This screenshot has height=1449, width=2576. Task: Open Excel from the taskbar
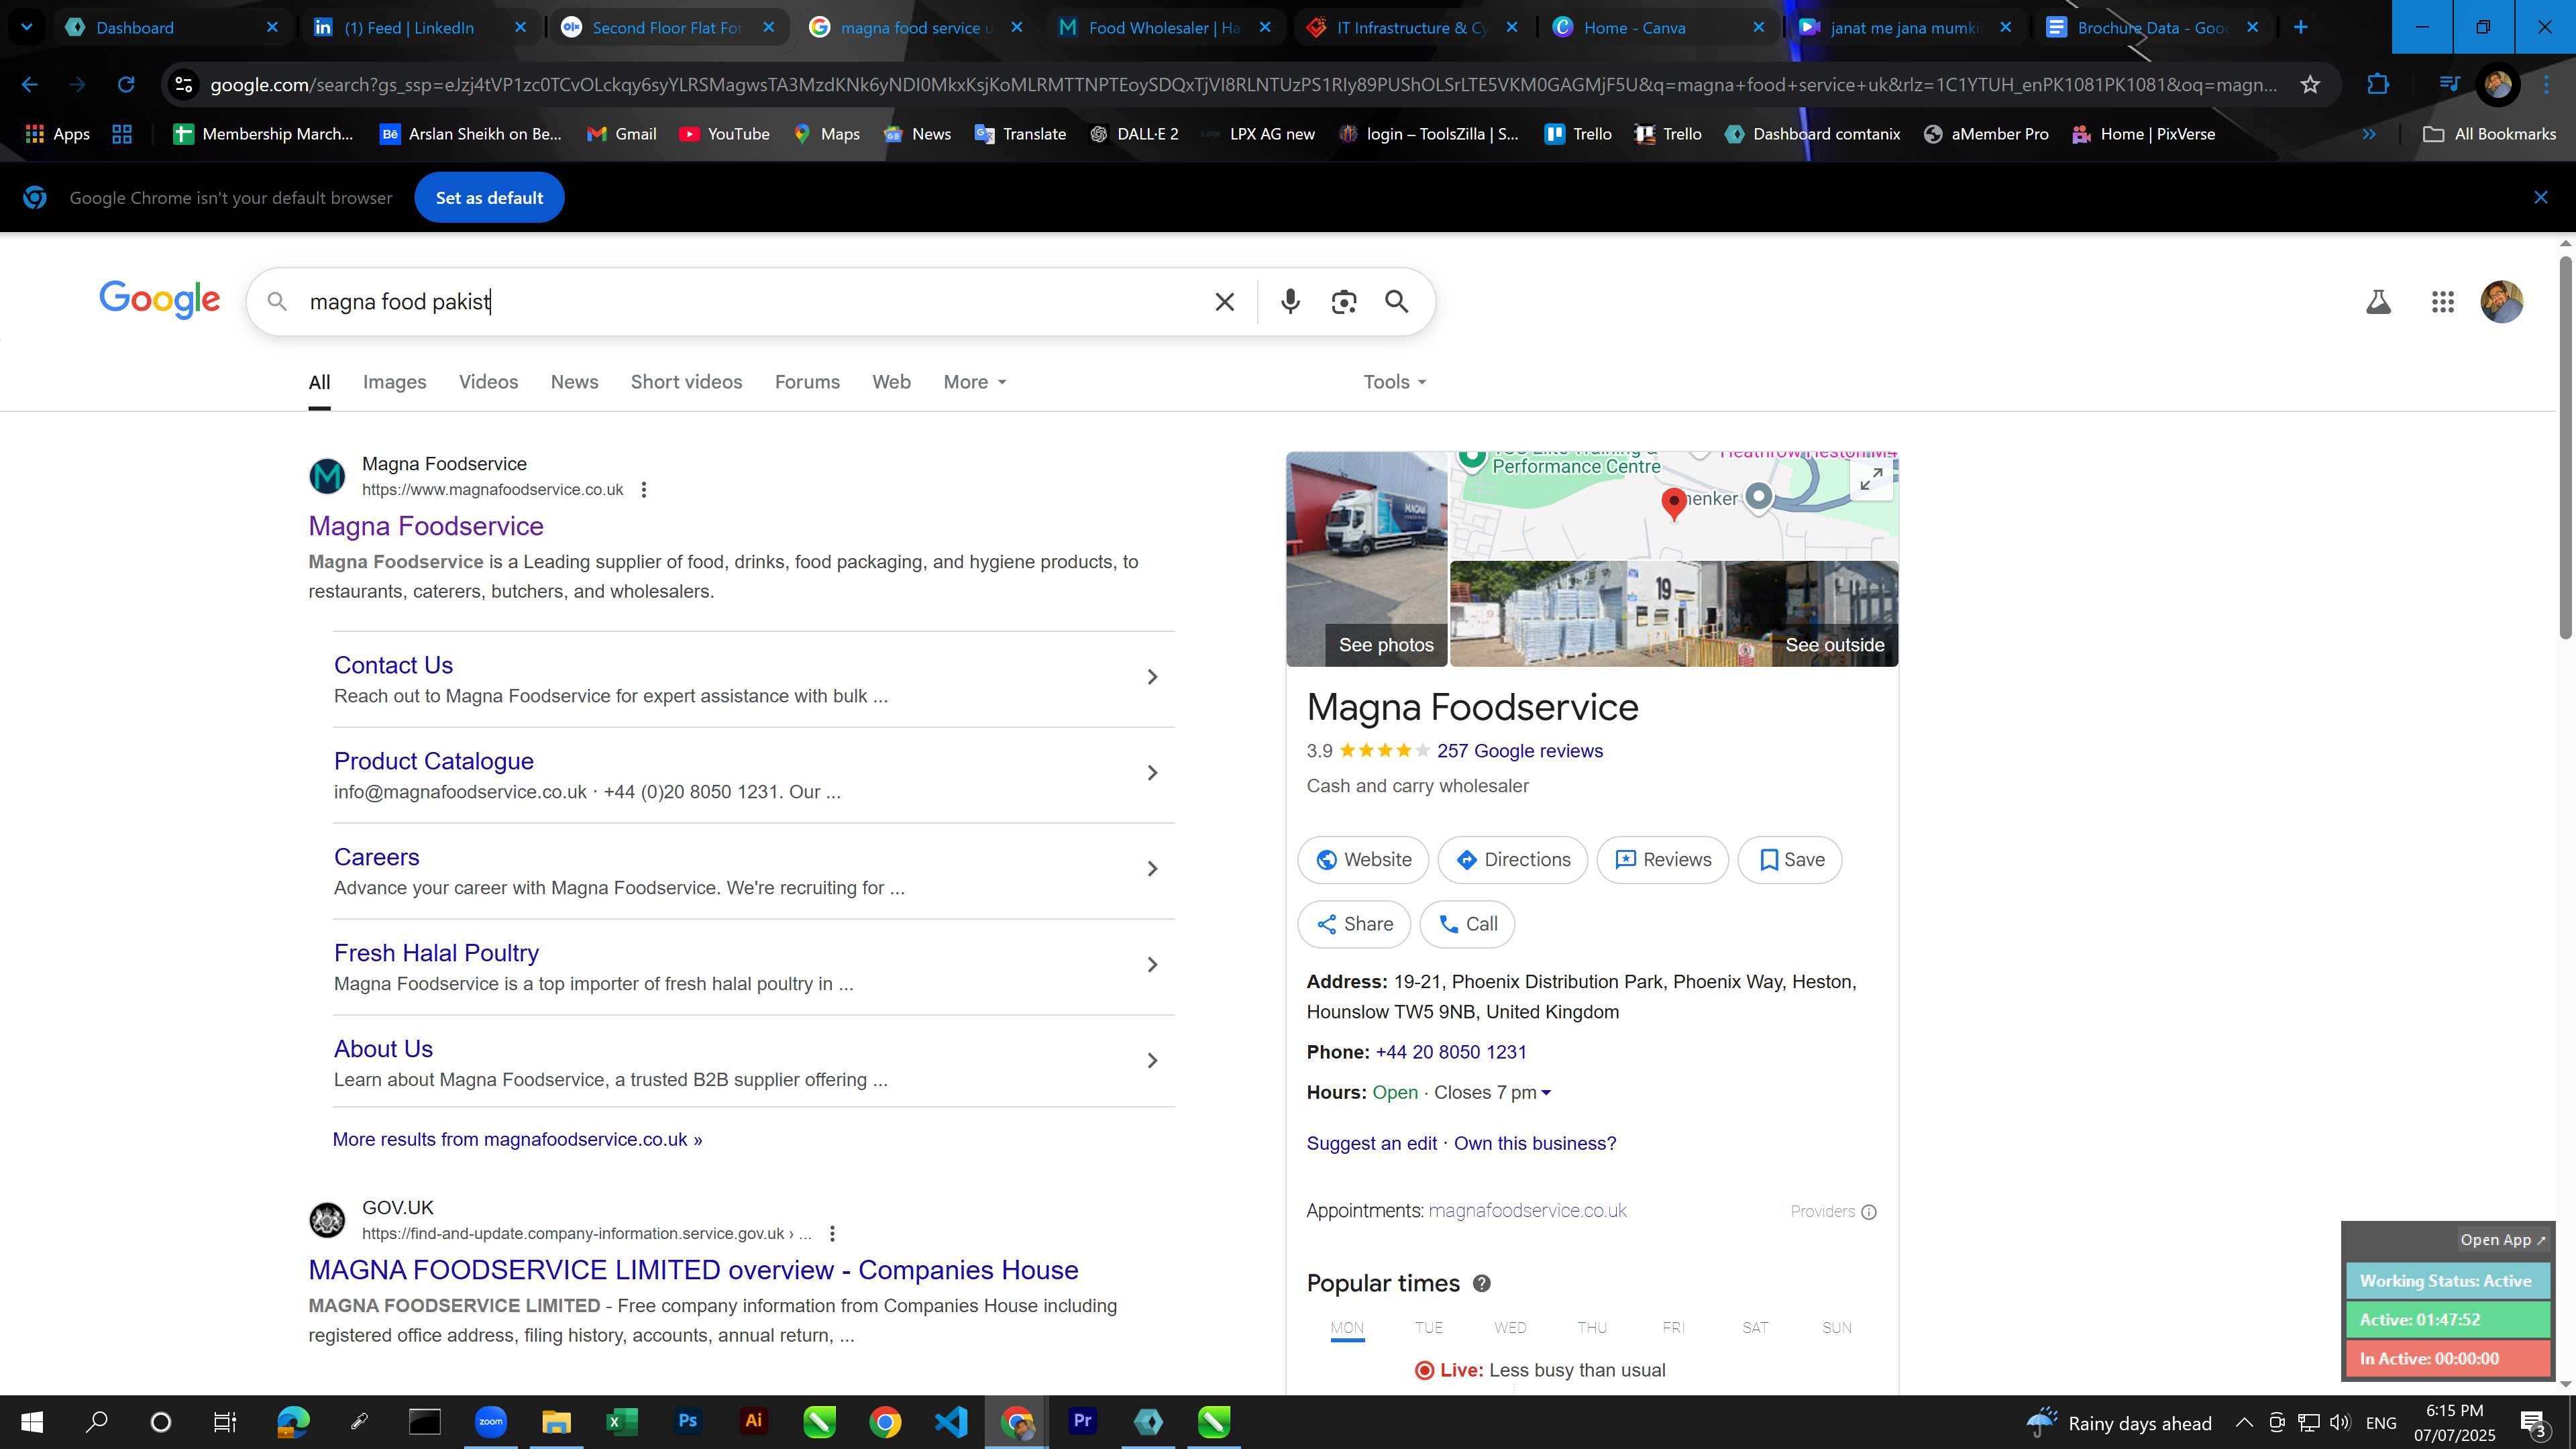coord(621,1422)
